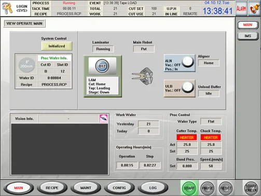Click the clock 13:38:41
This screenshot has height=196, width=261.
tap(217, 11)
